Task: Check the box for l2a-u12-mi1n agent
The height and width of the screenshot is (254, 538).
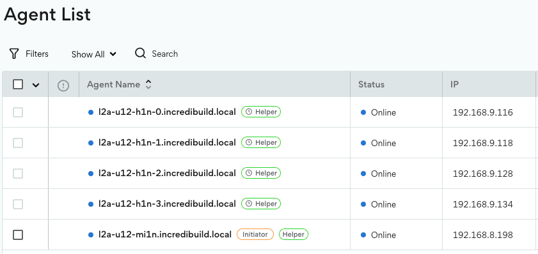Action: (x=18, y=235)
